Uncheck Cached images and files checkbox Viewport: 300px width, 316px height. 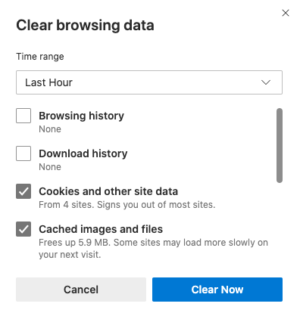point(23,229)
